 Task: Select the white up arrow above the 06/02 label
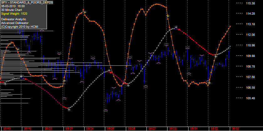pyautogui.click(x=216, y=57)
